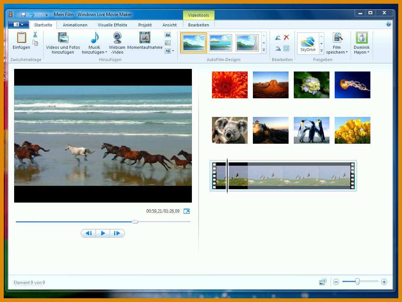Image resolution: width=402 pixels, height=302 pixels.
Task: Open the Dominik Hayon account dropdown
Action: (369, 52)
